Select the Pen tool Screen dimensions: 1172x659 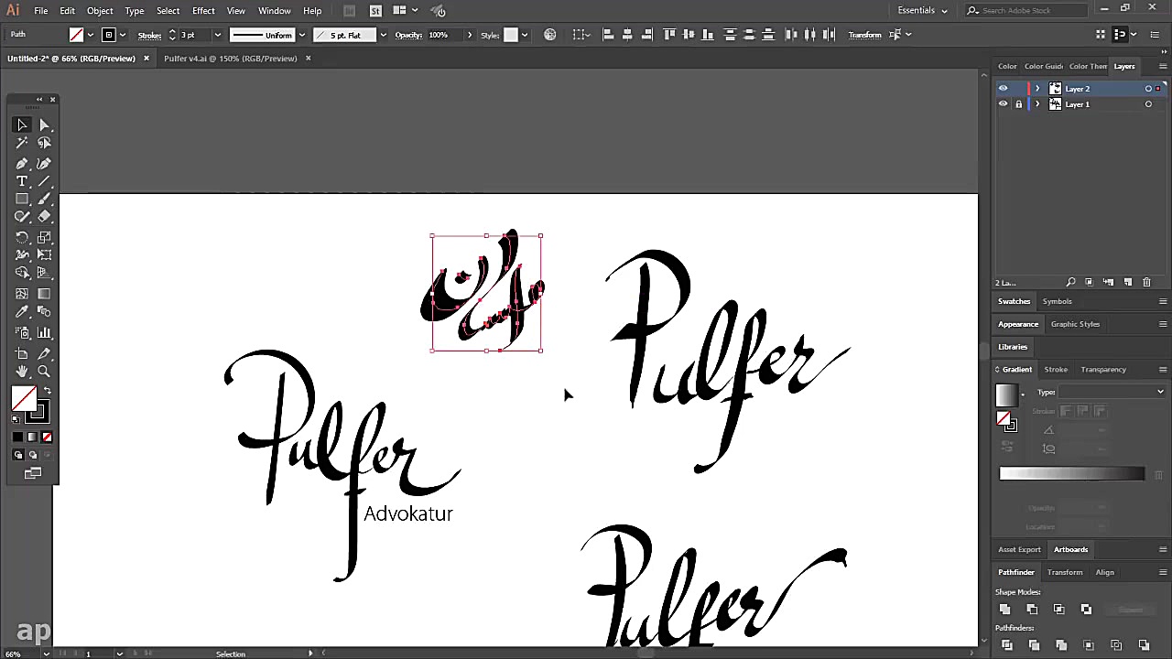point(23,162)
